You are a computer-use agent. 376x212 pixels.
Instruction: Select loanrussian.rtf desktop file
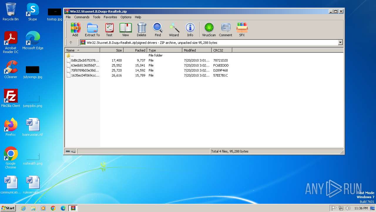pyautogui.click(x=33, y=127)
